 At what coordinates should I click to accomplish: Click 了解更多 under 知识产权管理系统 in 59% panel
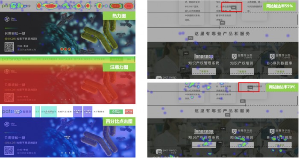(x=204, y=71)
